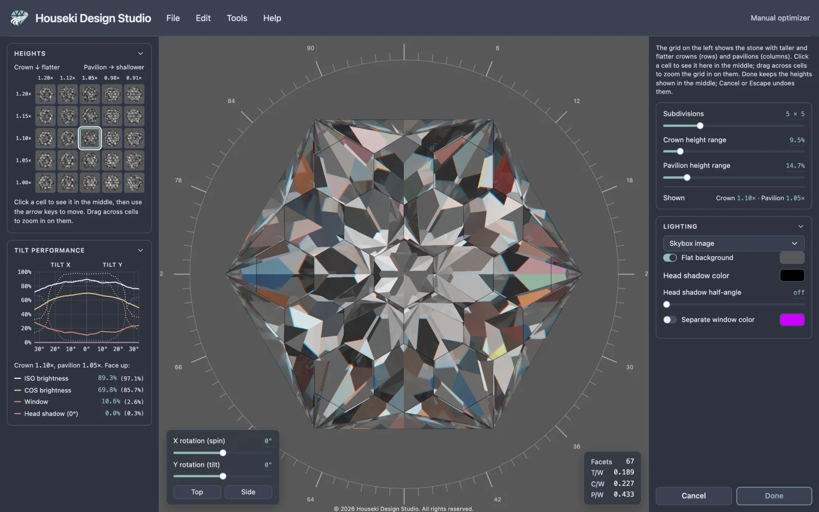Open the File menu
This screenshot has width=819, height=512.
click(x=173, y=18)
